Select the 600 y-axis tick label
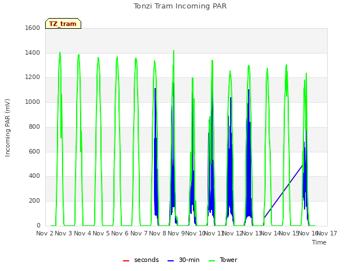The height and width of the screenshot is (271, 361). pyautogui.click(x=34, y=152)
